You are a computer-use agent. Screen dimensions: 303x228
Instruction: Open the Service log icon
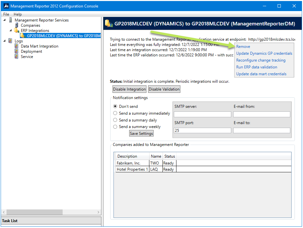coord(16,56)
